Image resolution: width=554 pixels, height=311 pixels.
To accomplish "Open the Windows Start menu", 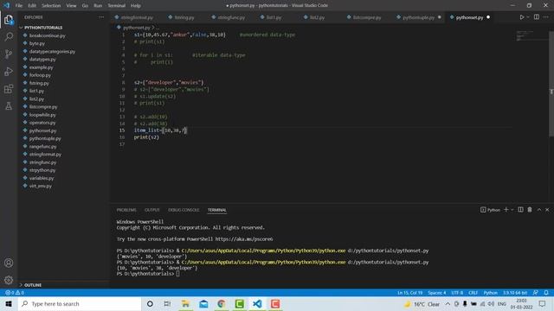I will click(x=9, y=303).
